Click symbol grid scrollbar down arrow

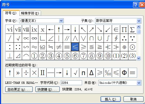pyautogui.click(x=138, y=58)
